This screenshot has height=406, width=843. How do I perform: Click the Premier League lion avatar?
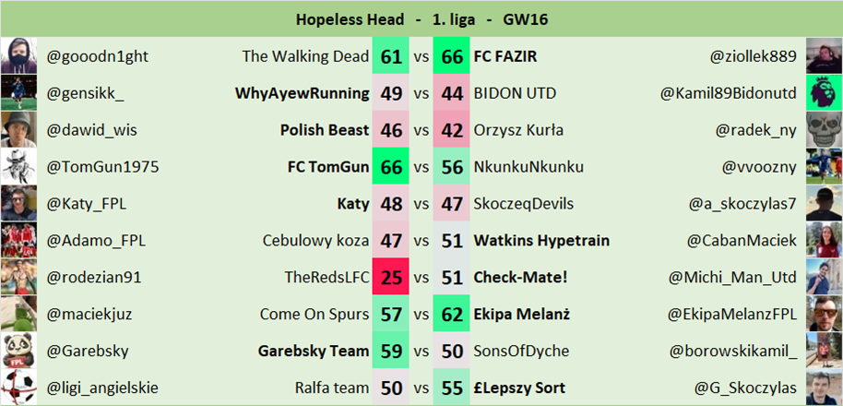(825, 92)
